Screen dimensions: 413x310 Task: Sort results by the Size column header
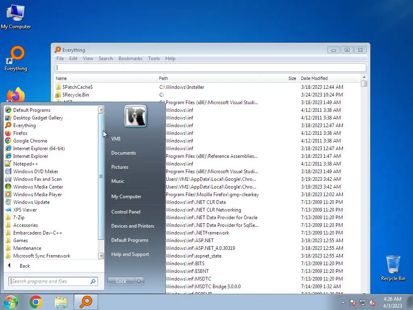pyautogui.click(x=279, y=78)
